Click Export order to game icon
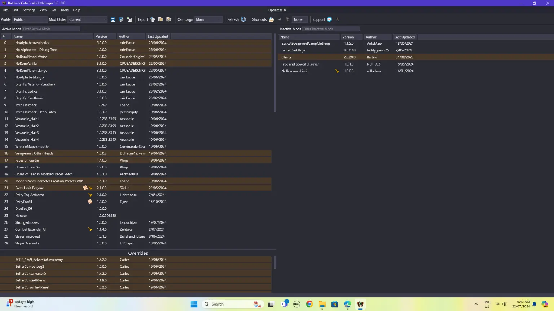Image resolution: width=554 pixels, height=311 pixels. 153,19
